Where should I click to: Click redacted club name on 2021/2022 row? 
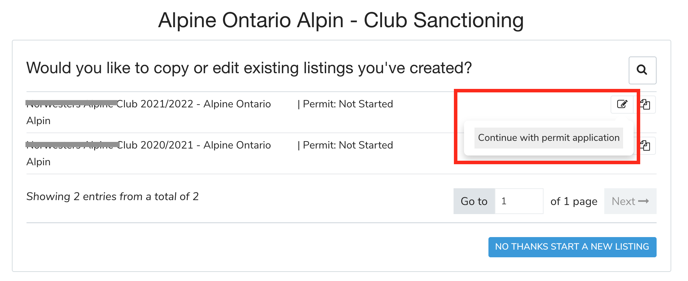pyautogui.click(x=72, y=103)
